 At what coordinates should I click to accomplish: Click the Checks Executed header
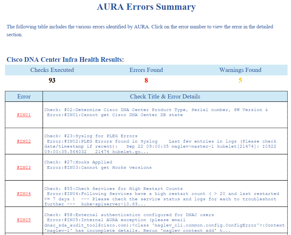click(52, 70)
